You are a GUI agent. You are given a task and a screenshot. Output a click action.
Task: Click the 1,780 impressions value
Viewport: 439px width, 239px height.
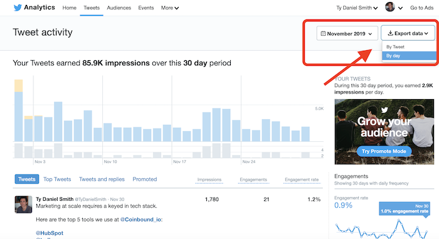click(x=212, y=199)
